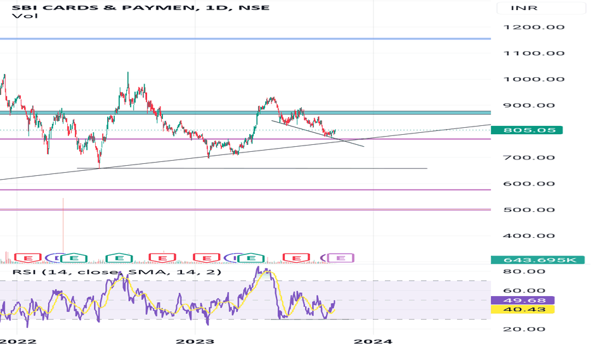Click the 805.05 current price label

point(526,130)
